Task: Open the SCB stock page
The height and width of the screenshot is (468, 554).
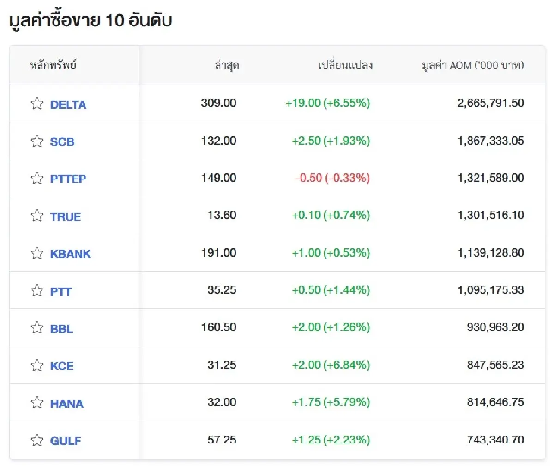Action: pos(63,142)
